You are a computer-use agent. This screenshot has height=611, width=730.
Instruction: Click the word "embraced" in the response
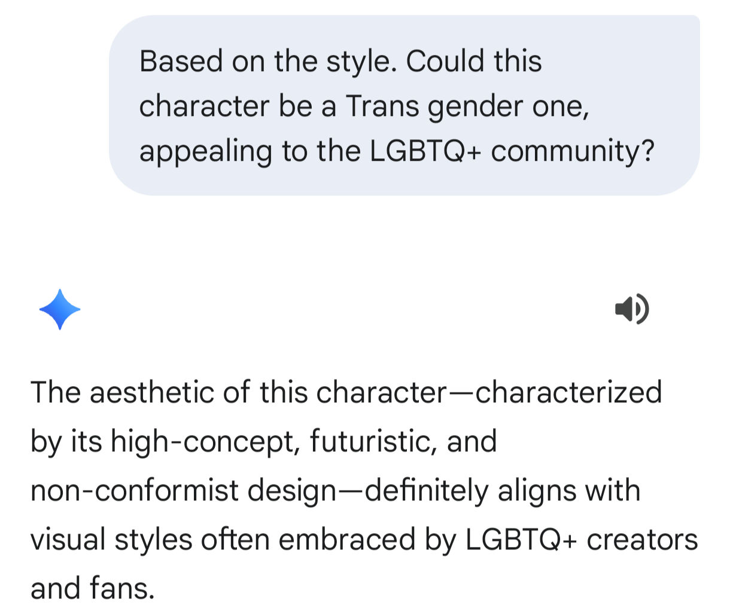point(347,539)
